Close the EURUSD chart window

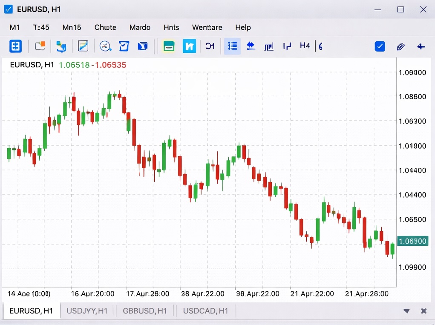point(423,10)
